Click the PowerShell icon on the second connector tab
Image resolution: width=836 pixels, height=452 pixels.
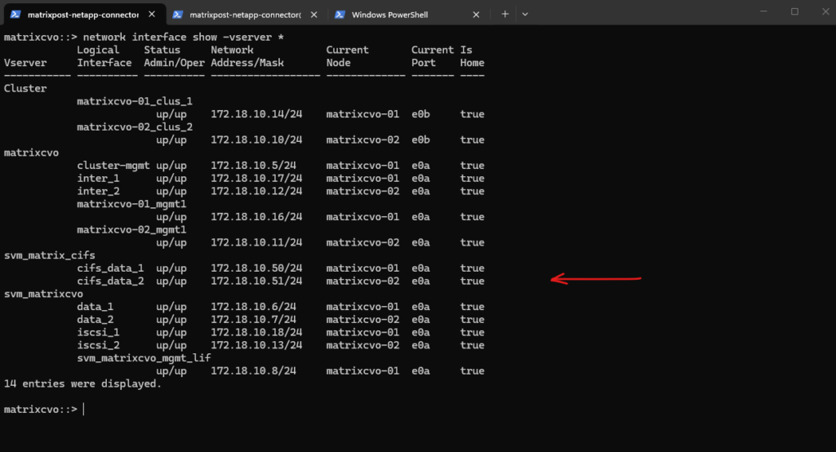pyautogui.click(x=176, y=14)
